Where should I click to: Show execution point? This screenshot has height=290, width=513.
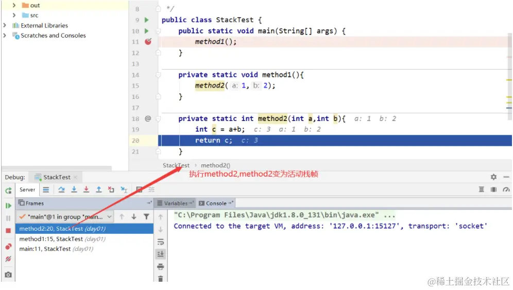[46, 190]
